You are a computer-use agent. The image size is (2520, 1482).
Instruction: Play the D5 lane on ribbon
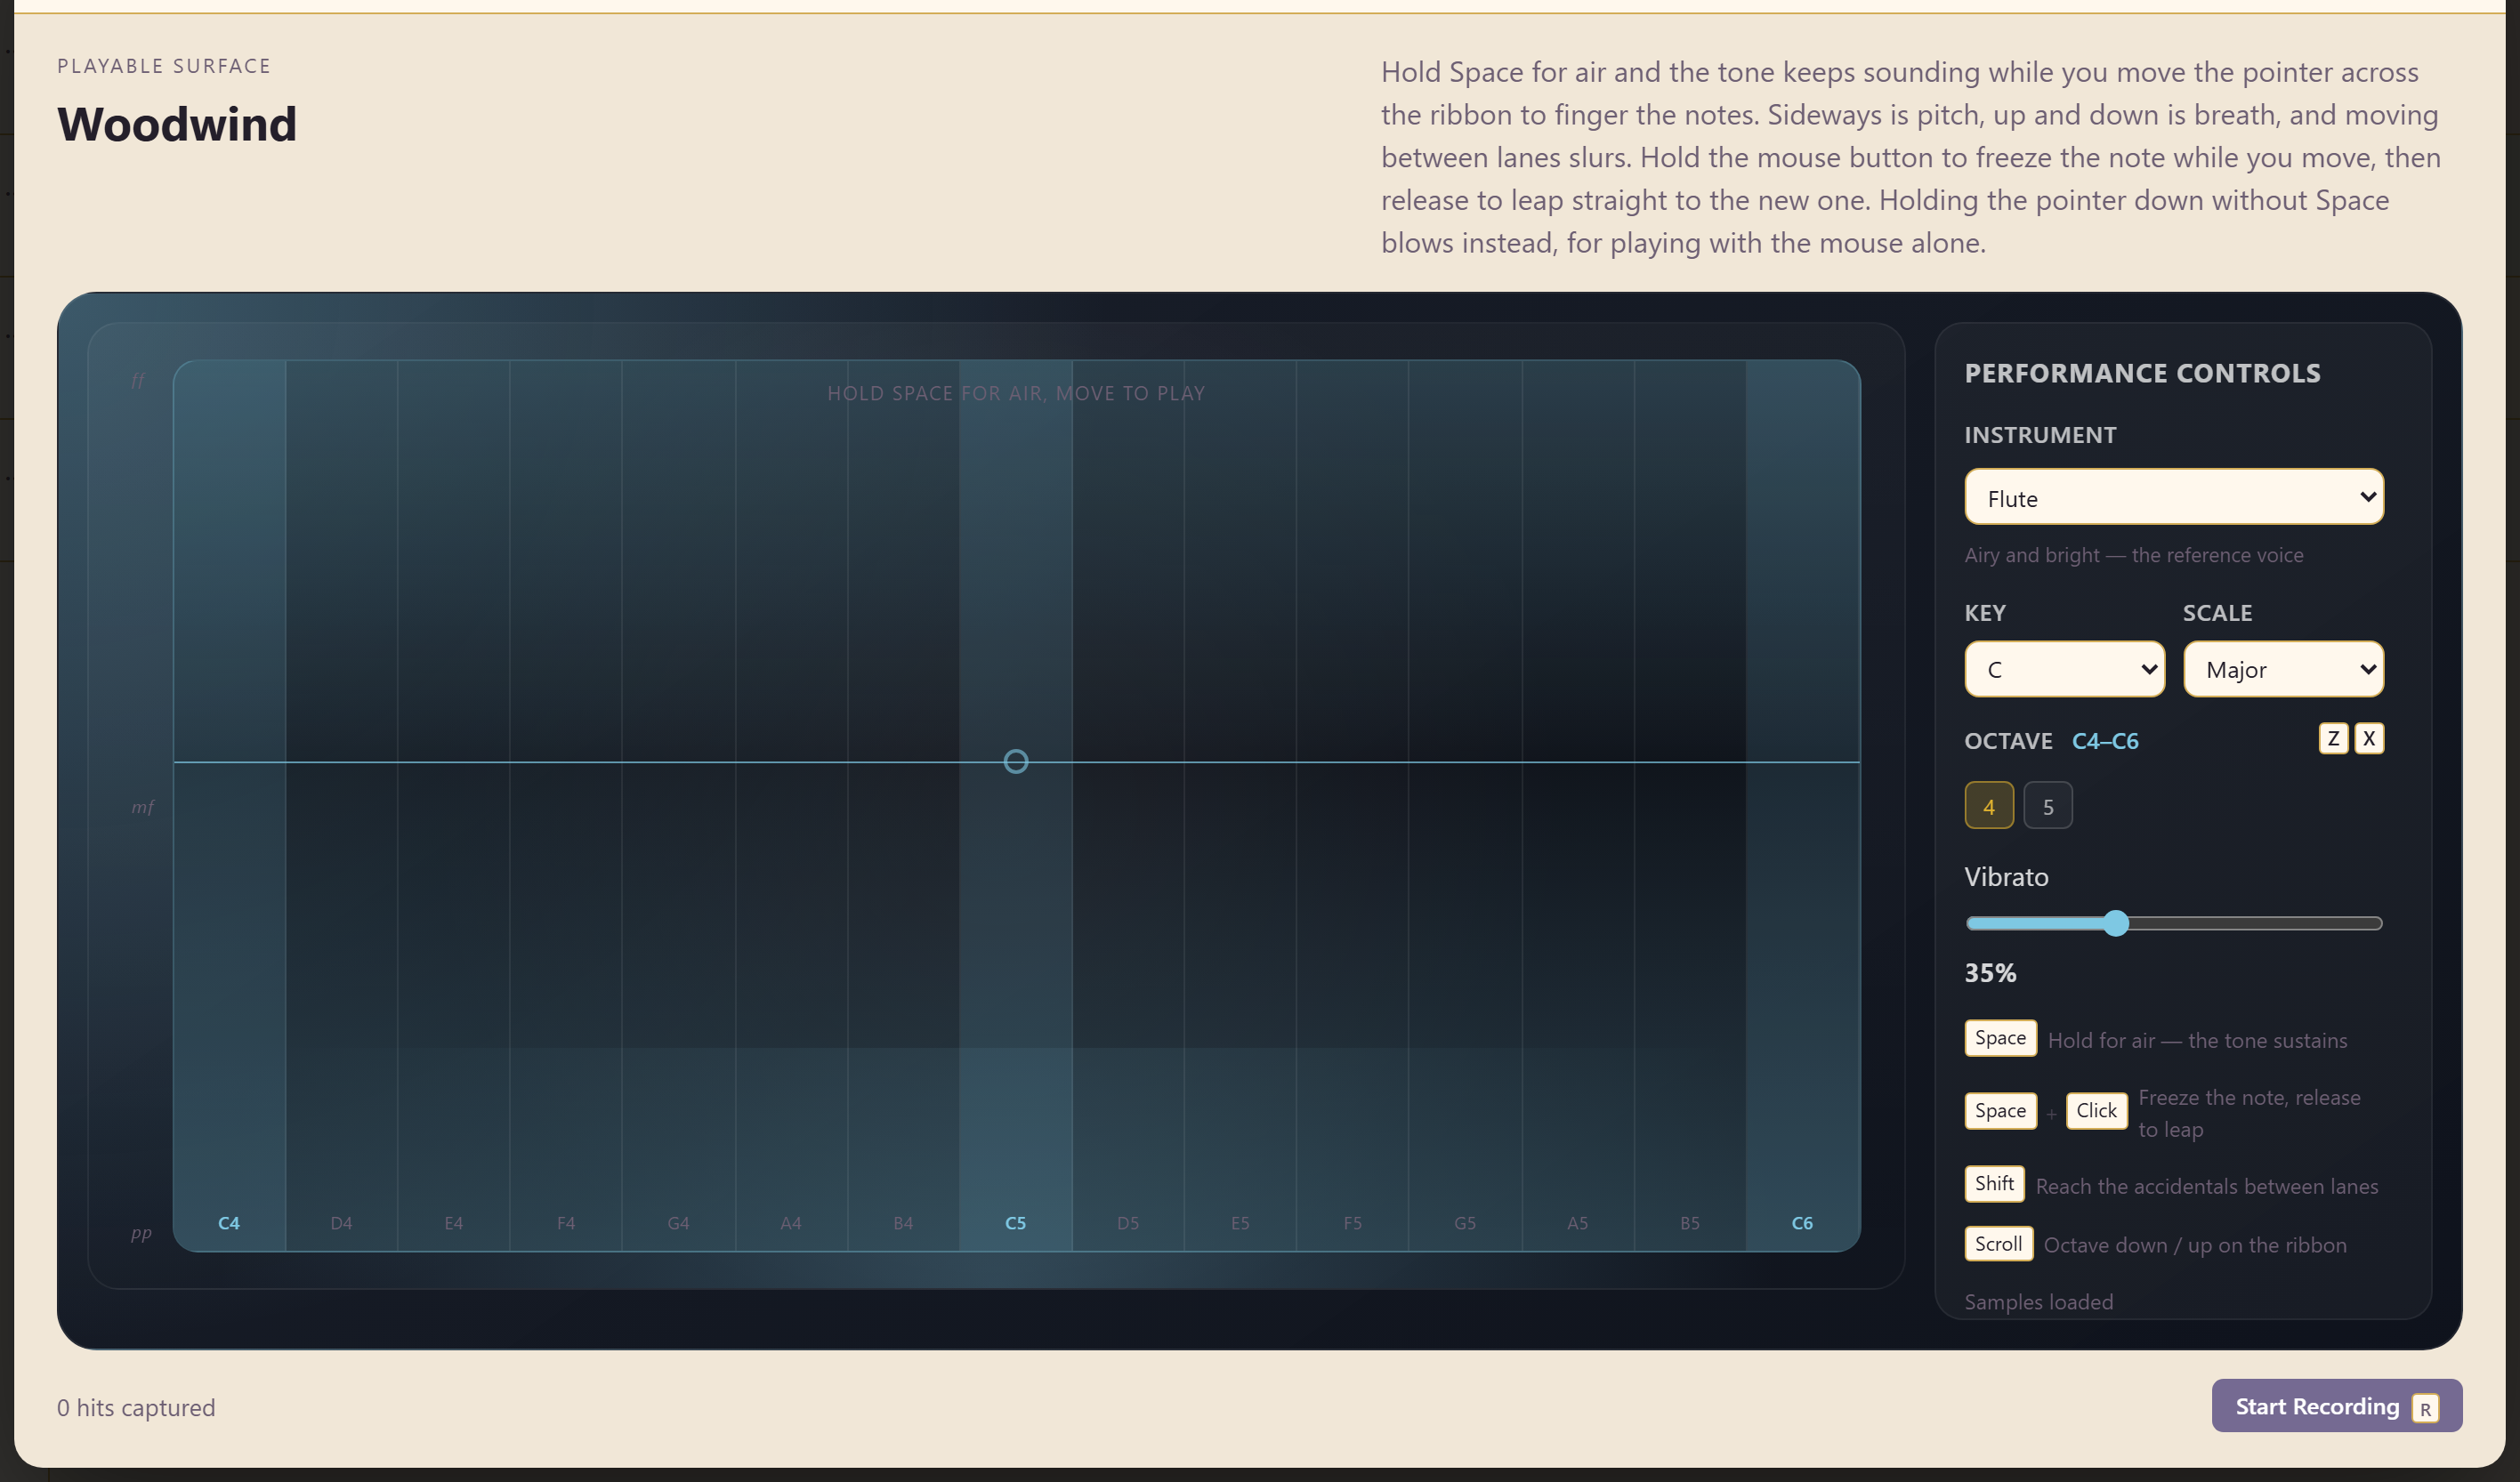tap(1128, 805)
